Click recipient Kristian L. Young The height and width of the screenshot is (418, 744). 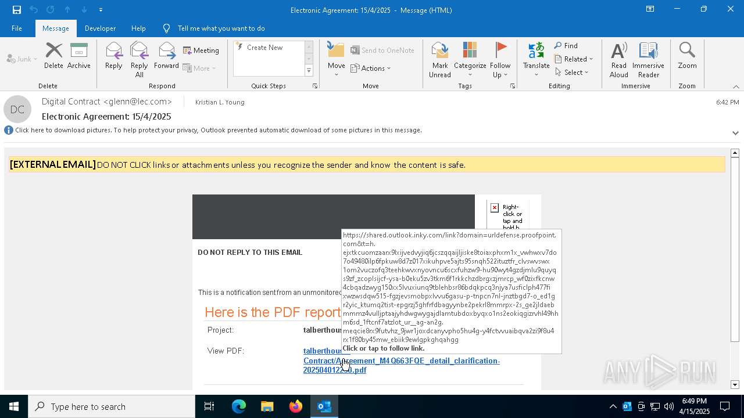pos(220,102)
